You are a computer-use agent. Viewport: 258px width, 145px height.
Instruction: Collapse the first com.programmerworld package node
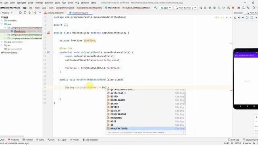5,28
